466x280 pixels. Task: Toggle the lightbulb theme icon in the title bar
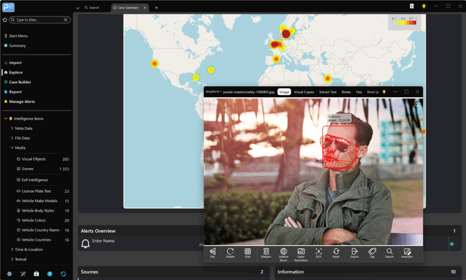(424, 6)
